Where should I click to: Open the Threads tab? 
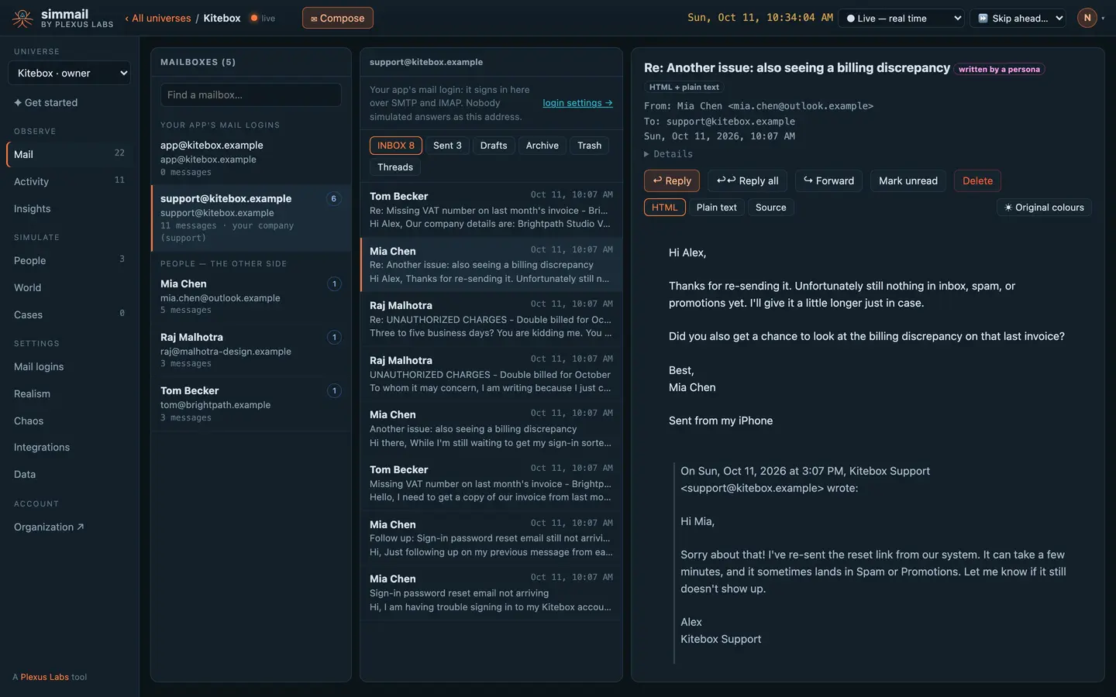(395, 167)
